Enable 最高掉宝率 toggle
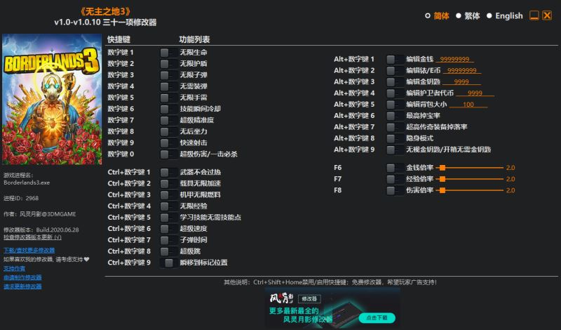 click(x=395, y=116)
